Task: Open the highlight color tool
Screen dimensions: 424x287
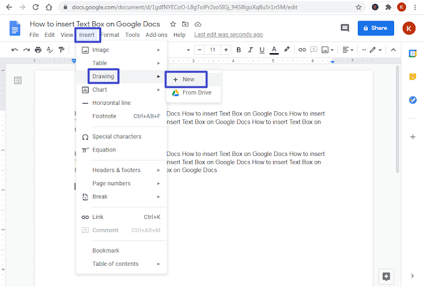Action: (286, 49)
